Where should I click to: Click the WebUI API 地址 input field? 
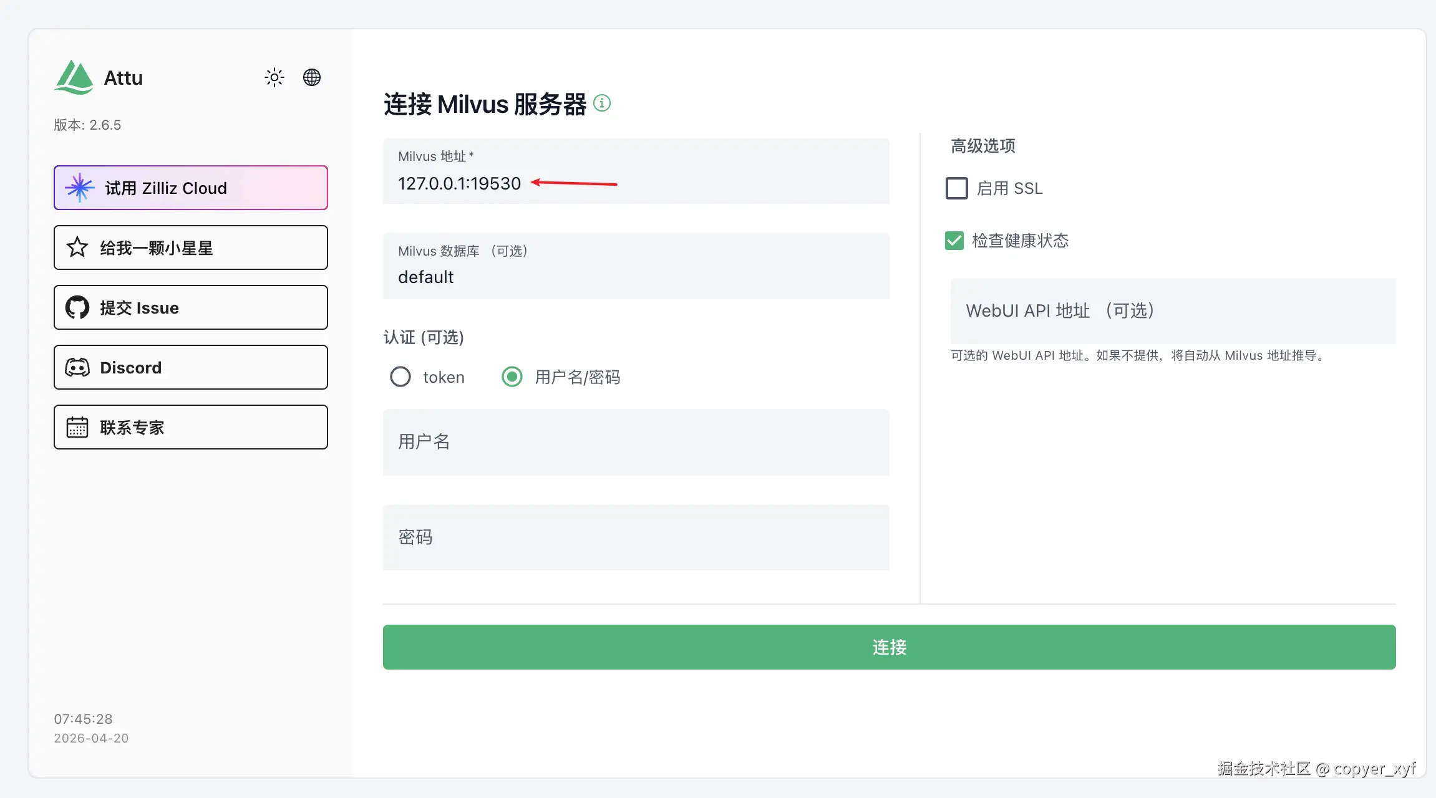(x=1173, y=310)
